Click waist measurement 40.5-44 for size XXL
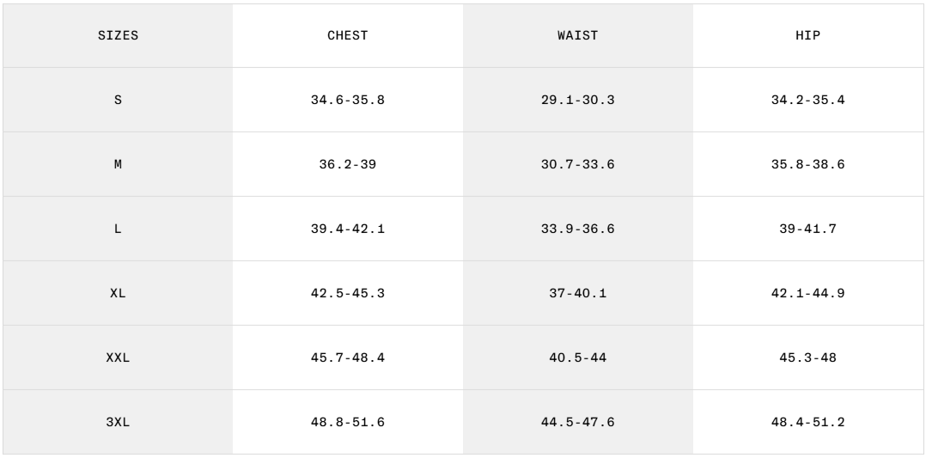 point(577,357)
